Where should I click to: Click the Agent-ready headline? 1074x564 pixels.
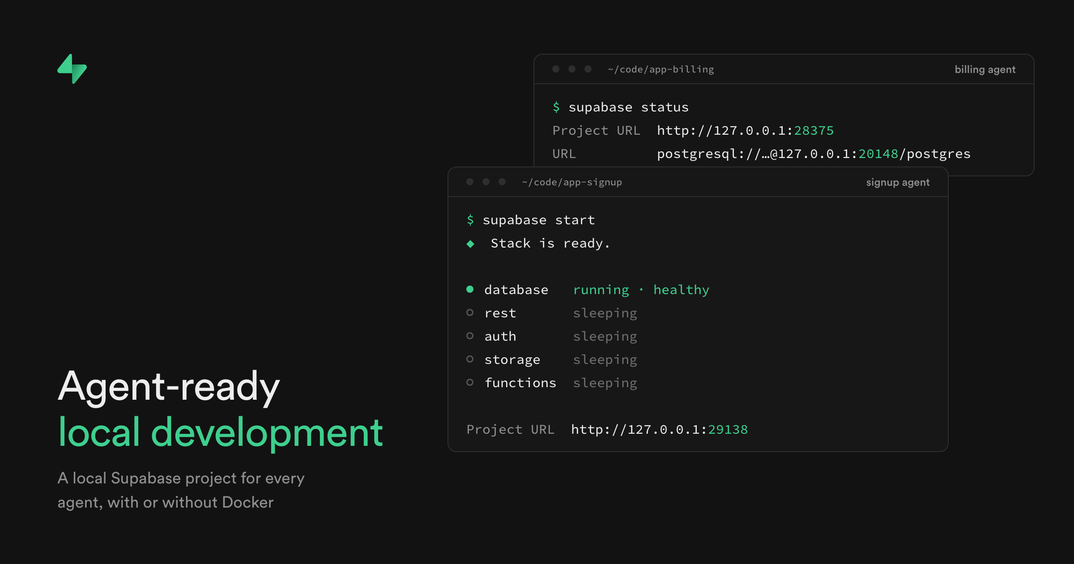(x=169, y=388)
